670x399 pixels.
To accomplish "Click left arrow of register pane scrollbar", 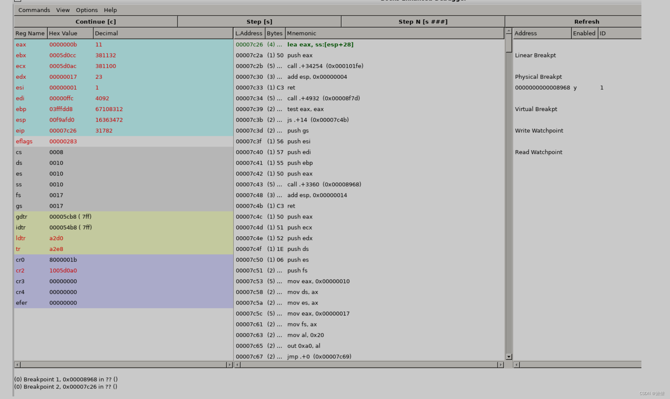I will 17,365.
